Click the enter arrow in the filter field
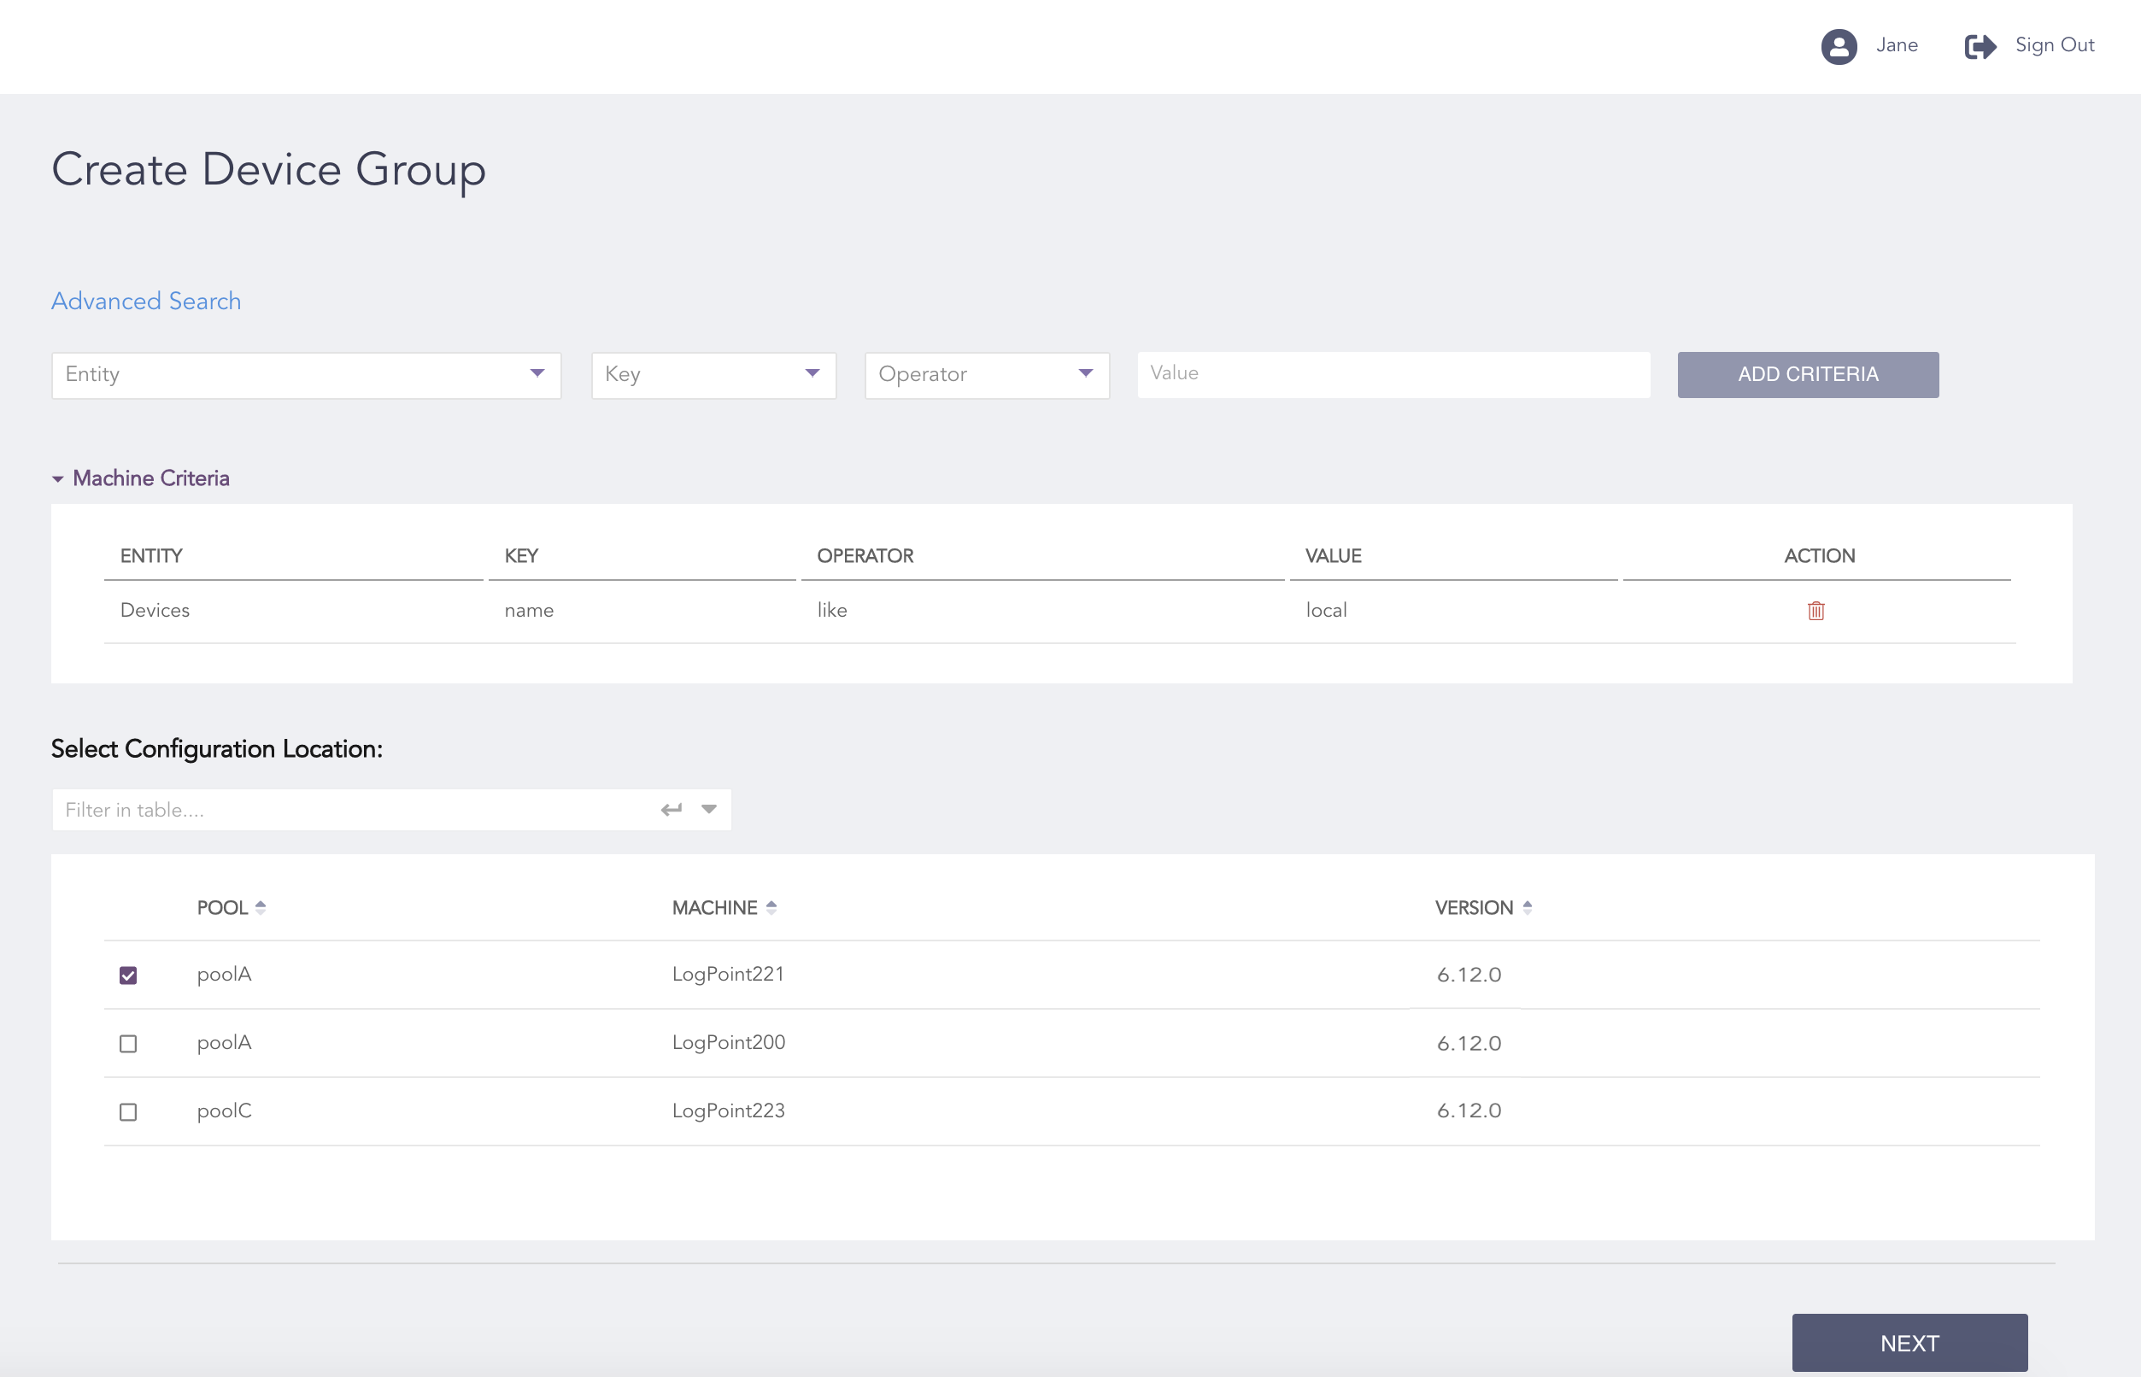Viewport: 2141px width, 1377px height. tap(671, 808)
